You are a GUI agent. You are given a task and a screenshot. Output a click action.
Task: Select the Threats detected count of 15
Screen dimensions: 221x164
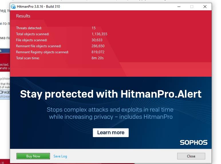point(93,28)
